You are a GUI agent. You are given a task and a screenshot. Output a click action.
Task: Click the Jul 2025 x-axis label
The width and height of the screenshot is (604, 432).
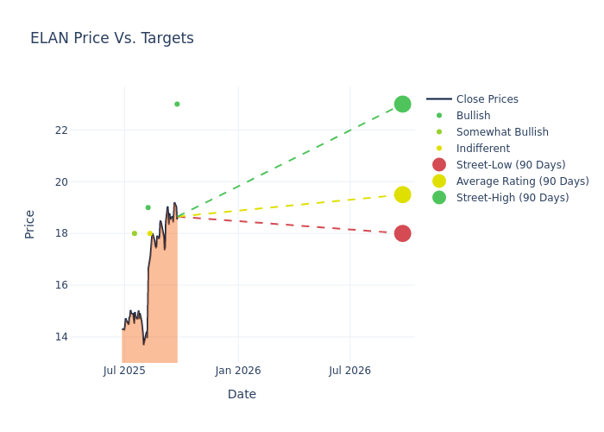pyautogui.click(x=124, y=371)
